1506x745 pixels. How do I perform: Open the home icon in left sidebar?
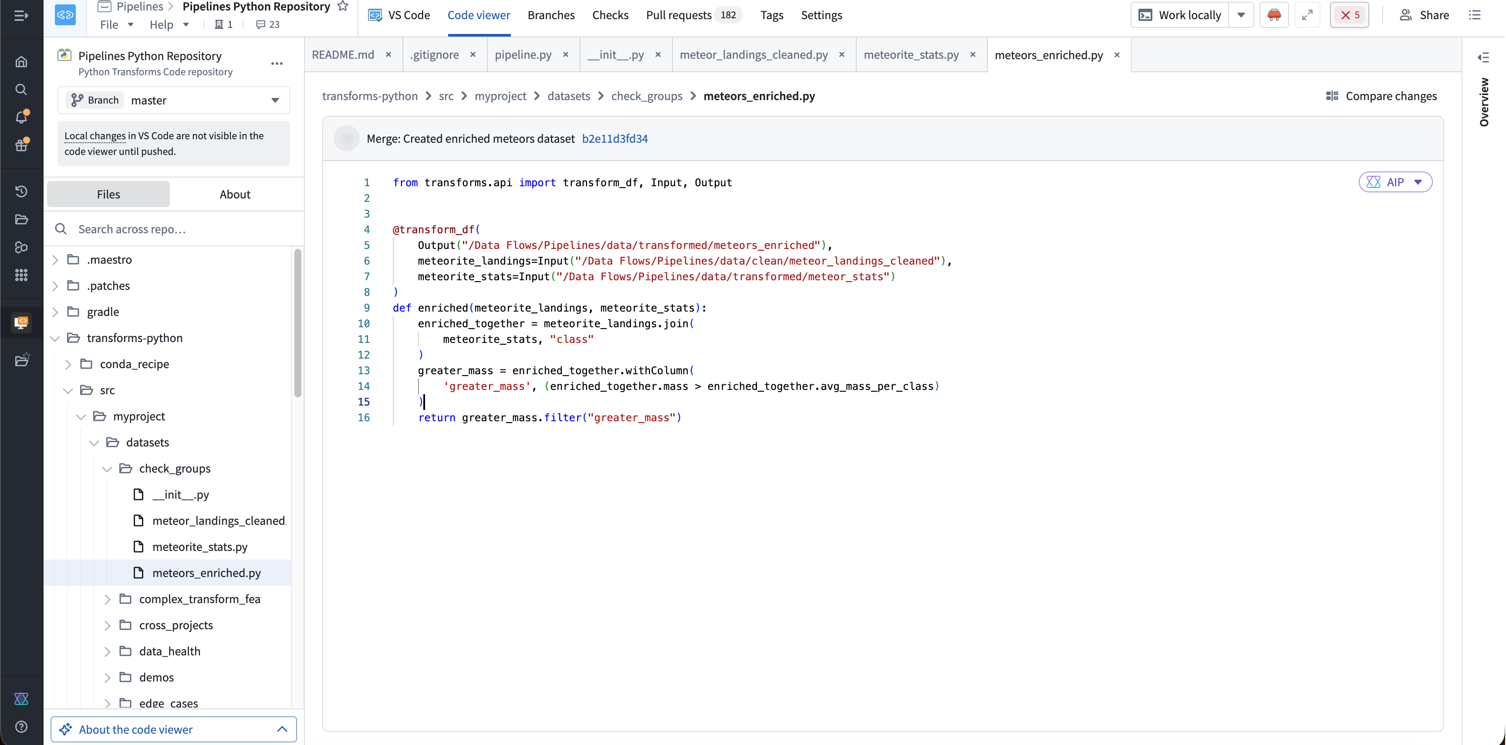[x=21, y=61]
